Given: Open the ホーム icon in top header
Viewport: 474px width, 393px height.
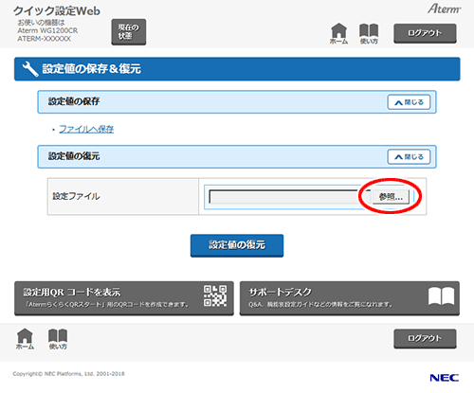Looking at the screenshot, I should [338, 33].
